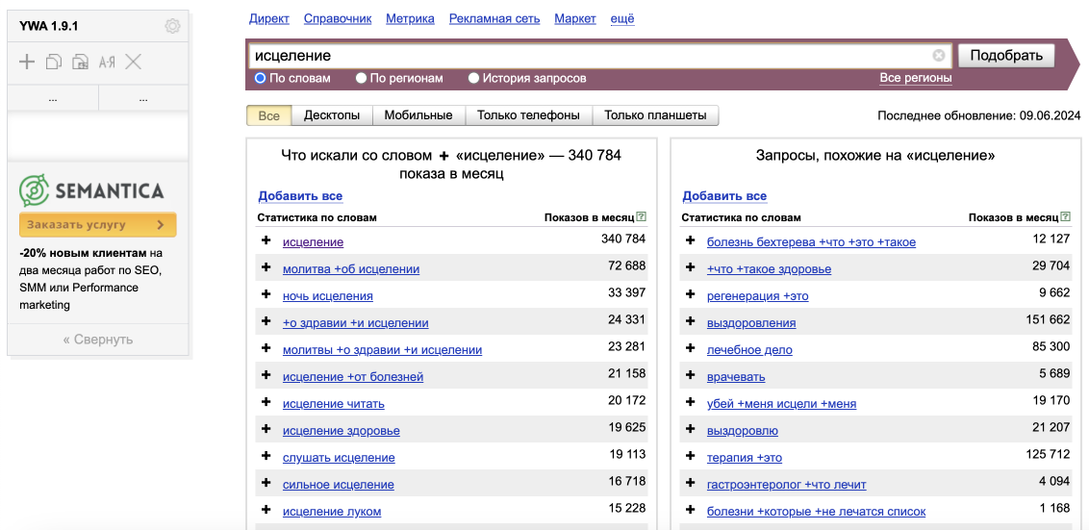Add 'врачевать' using plus icon
The height and width of the screenshot is (530, 1089).
coord(690,376)
